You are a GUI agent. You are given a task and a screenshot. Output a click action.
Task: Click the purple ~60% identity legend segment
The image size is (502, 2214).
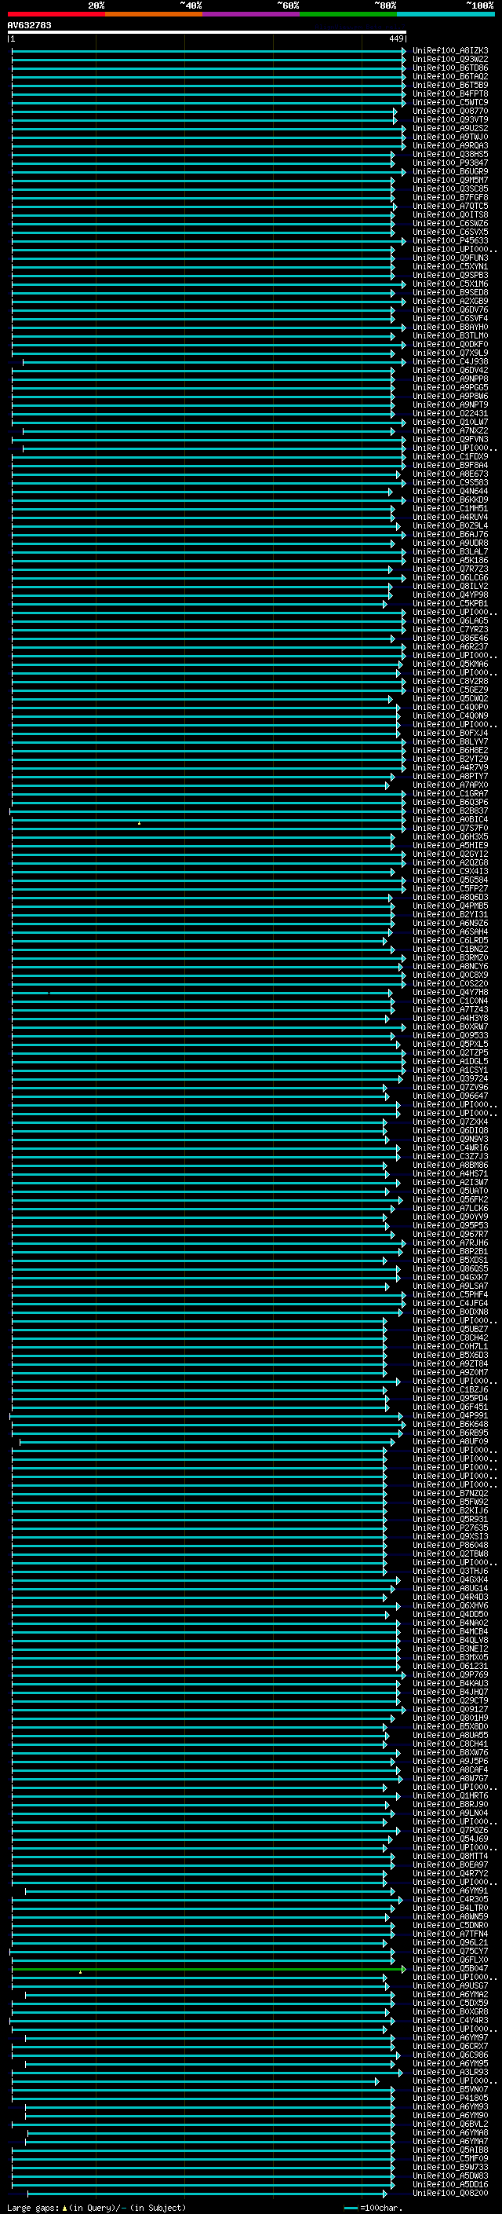[250, 14]
